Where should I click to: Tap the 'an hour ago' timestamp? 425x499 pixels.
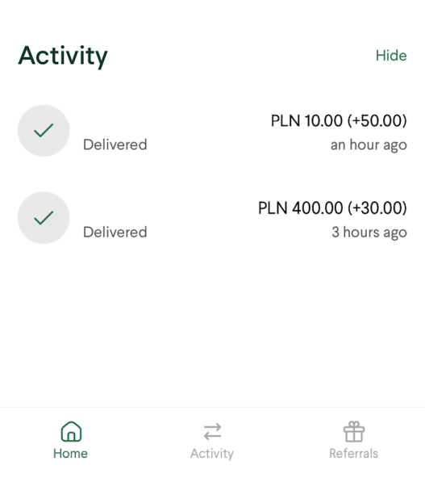369,145
